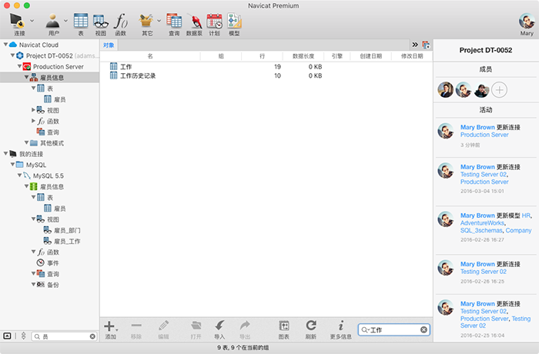Open the Table (表) toolbar icon

coord(81,21)
